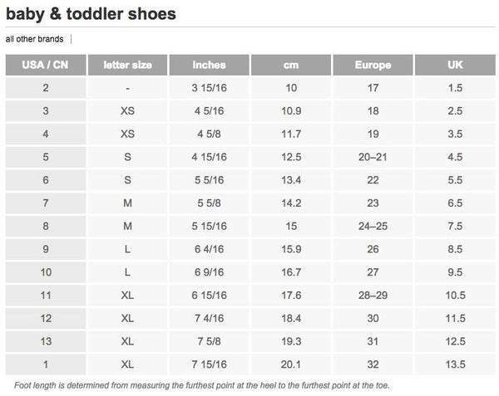Click the foot length footnote text
The width and height of the screenshot is (499, 396).
202,385
